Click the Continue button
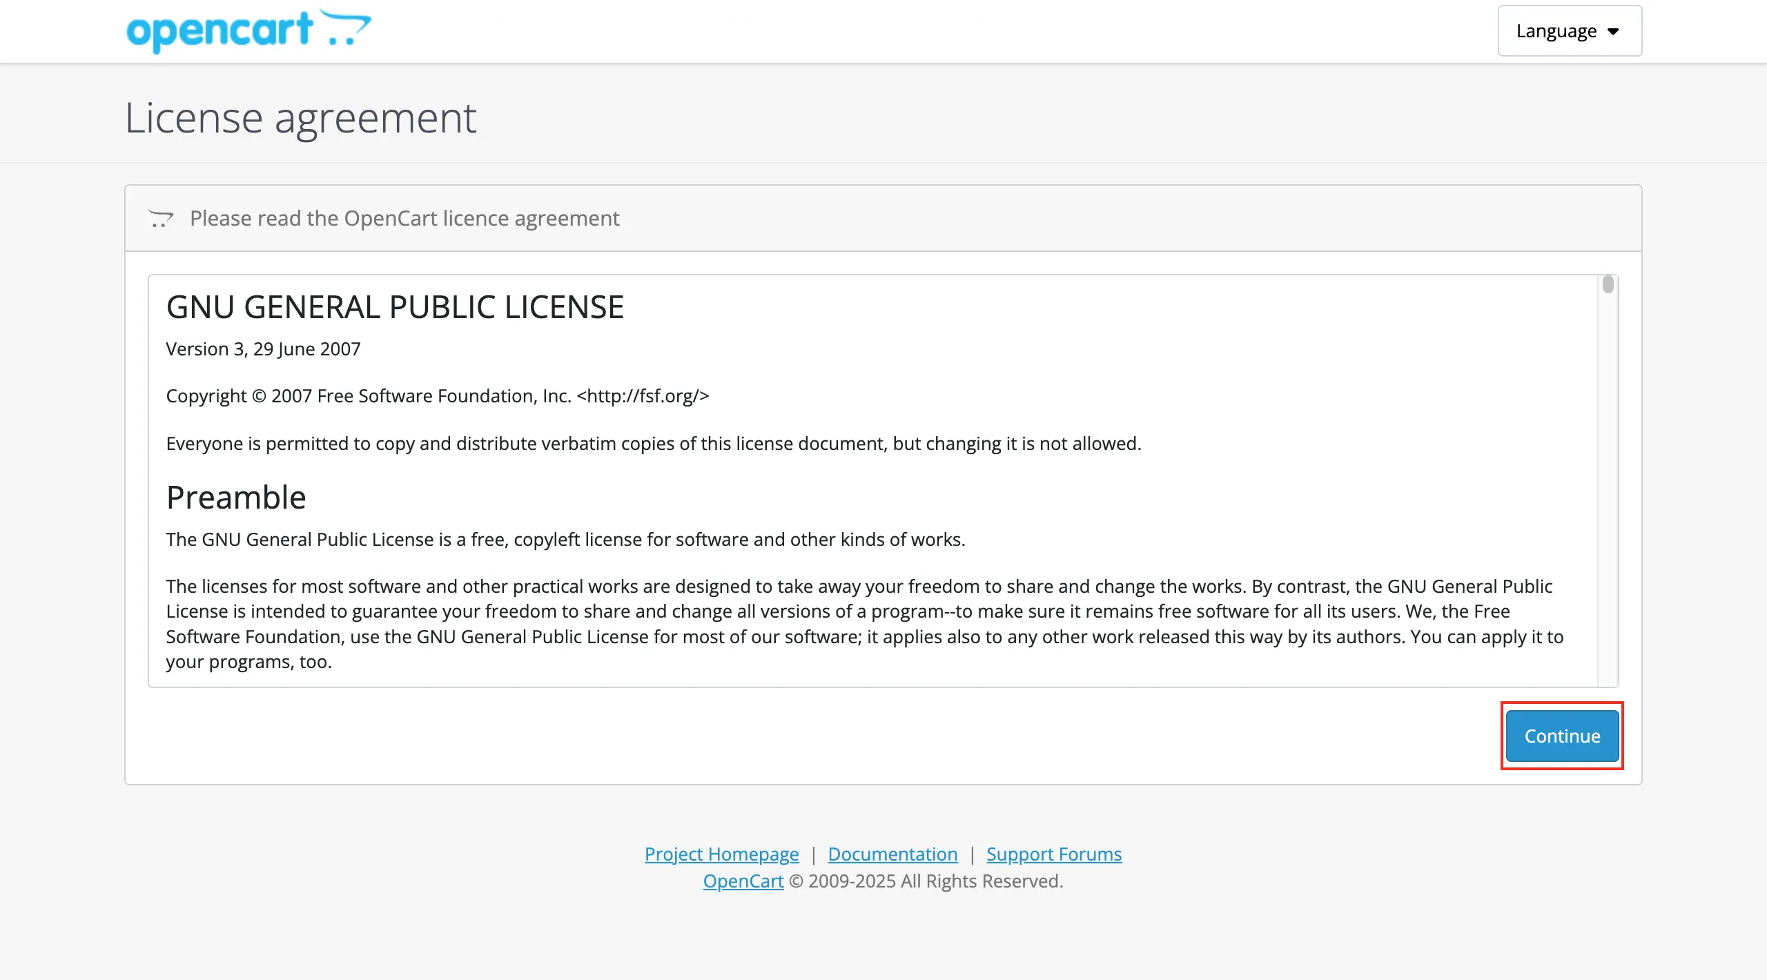This screenshot has height=980, width=1767. point(1562,736)
